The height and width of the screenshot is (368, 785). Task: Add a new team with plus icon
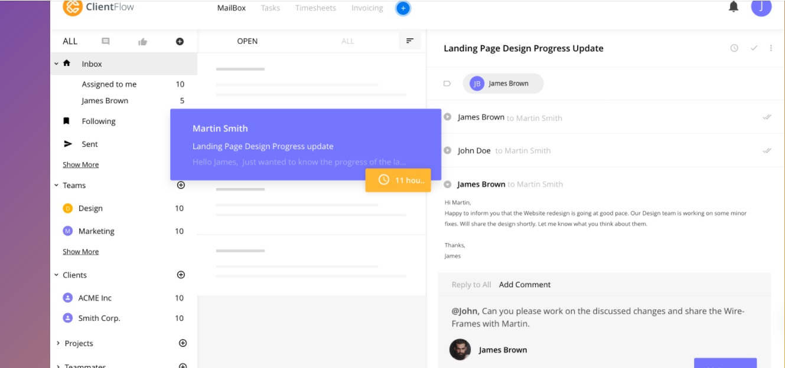pos(181,185)
